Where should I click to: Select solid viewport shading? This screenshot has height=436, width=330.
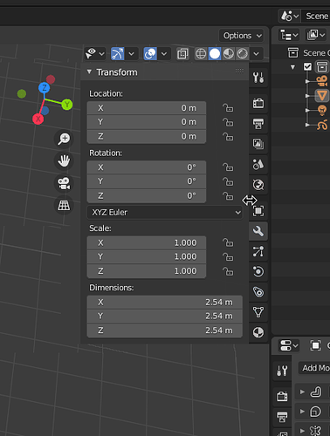point(215,54)
